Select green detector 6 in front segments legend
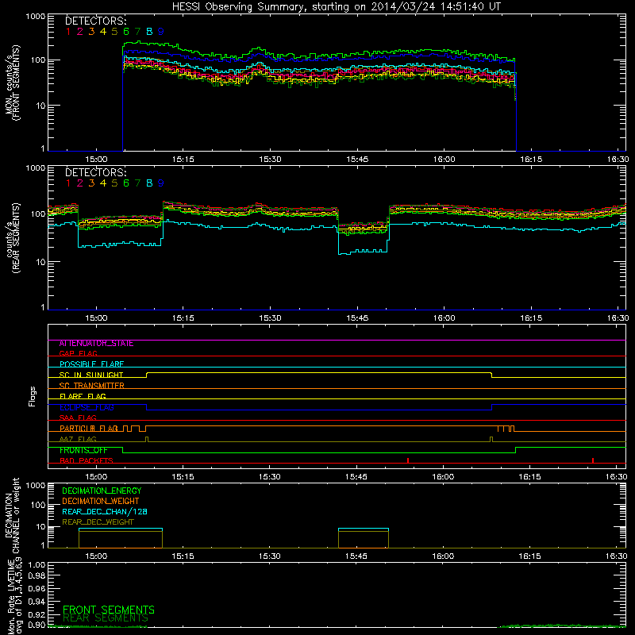Image resolution: width=635 pixels, height=635 pixels. (x=126, y=31)
